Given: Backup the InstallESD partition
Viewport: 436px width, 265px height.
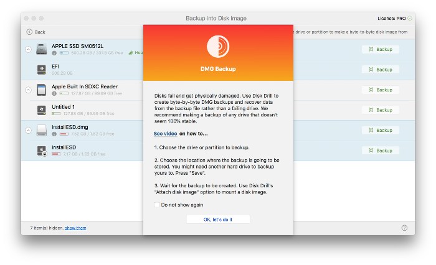Looking at the screenshot, I should click(381, 151).
